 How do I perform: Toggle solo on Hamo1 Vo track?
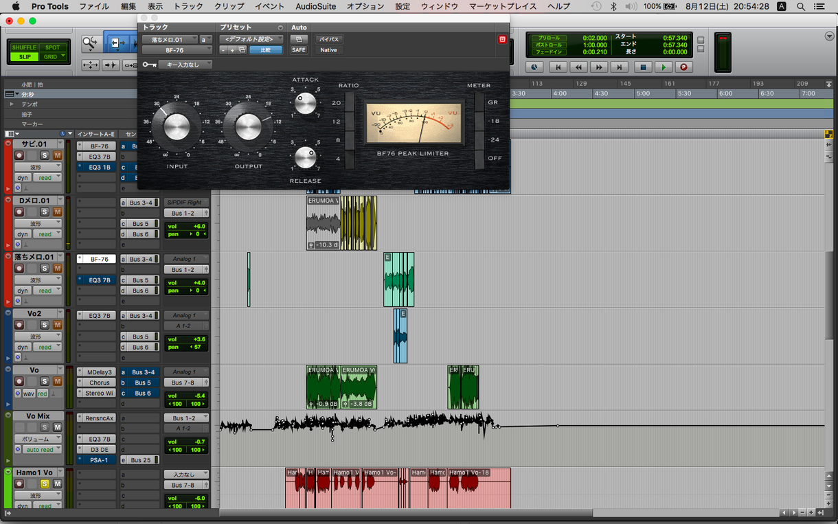click(x=45, y=484)
